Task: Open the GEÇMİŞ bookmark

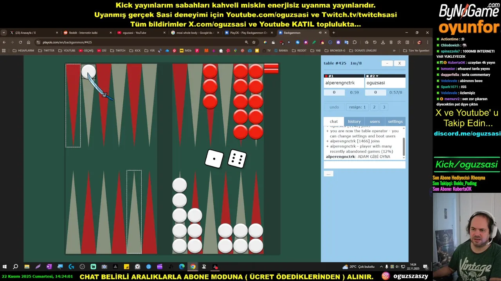Action: [86, 50]
